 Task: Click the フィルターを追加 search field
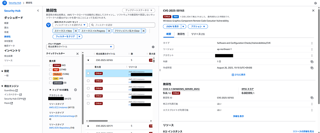click(122, 25)
